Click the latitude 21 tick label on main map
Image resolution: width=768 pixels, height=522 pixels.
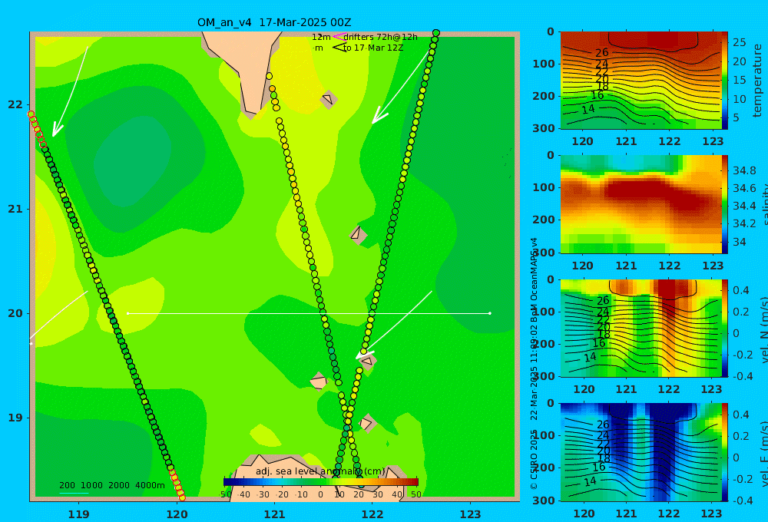point(15,209)
